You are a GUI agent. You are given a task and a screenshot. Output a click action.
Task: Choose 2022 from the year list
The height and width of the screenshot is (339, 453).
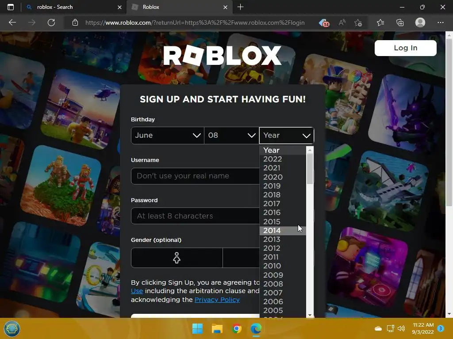pos(283,159)
